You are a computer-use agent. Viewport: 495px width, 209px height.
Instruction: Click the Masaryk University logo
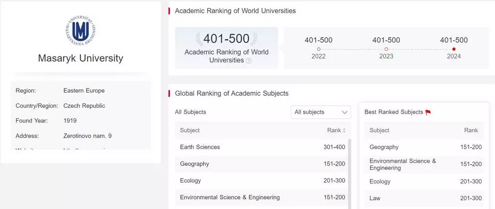[80, 30]
